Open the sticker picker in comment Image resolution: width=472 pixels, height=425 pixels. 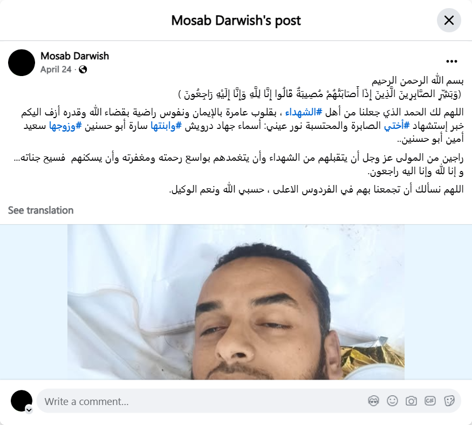(x=449, y=401)
